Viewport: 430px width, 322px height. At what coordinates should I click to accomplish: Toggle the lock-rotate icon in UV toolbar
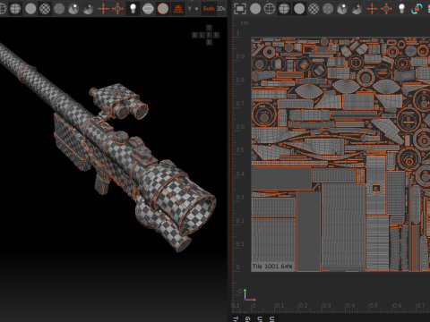click(417, 9)
